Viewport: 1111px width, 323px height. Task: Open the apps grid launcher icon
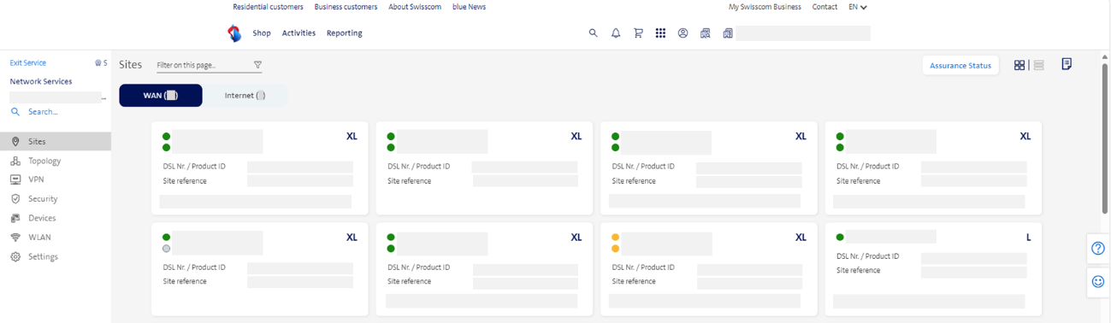pyautogui.click(x=660, y=33)
